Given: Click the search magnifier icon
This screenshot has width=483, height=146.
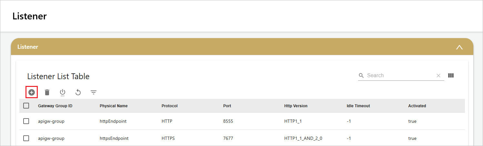Looking at the screenshot, I should 362,76.
